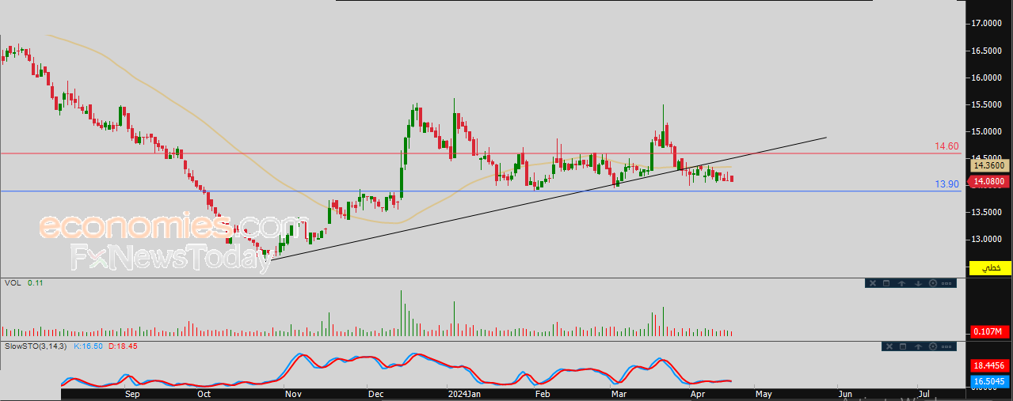Select the VOL 0.11 indicator label
Screen dimensions: 1013x401
click(x=25, y=282)
